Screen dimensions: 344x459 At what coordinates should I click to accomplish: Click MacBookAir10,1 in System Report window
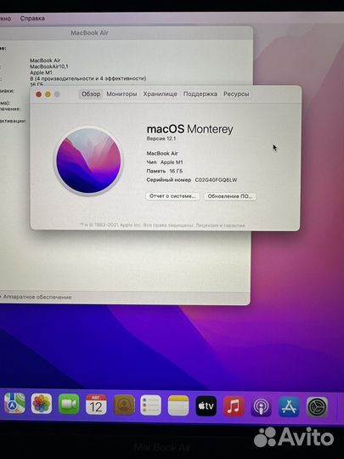pyautogui.click(x=49, y=66)
